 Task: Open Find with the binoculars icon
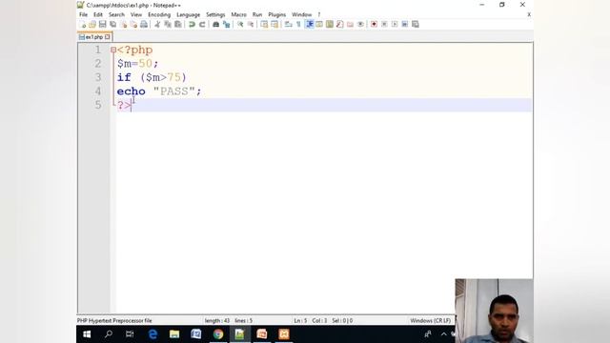click(x=215, y=25)
